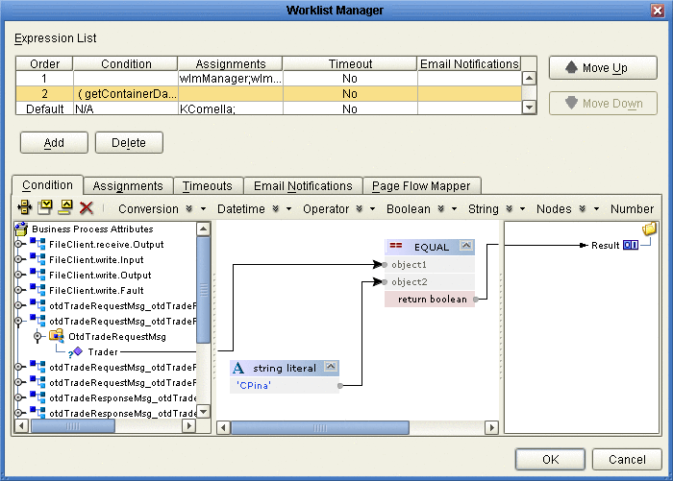Viewport: 673px width, 481px height.
Task: Open the Conversion dropdown arrow
Action: [204, 209]
